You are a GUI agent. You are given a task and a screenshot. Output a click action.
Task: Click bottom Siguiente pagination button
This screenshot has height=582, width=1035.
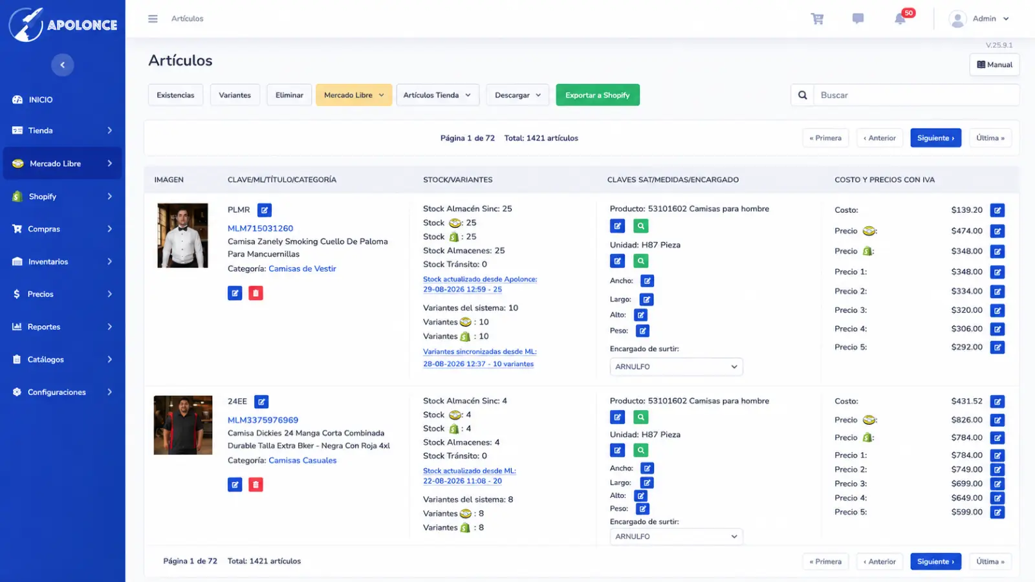[x=935, y=561]
